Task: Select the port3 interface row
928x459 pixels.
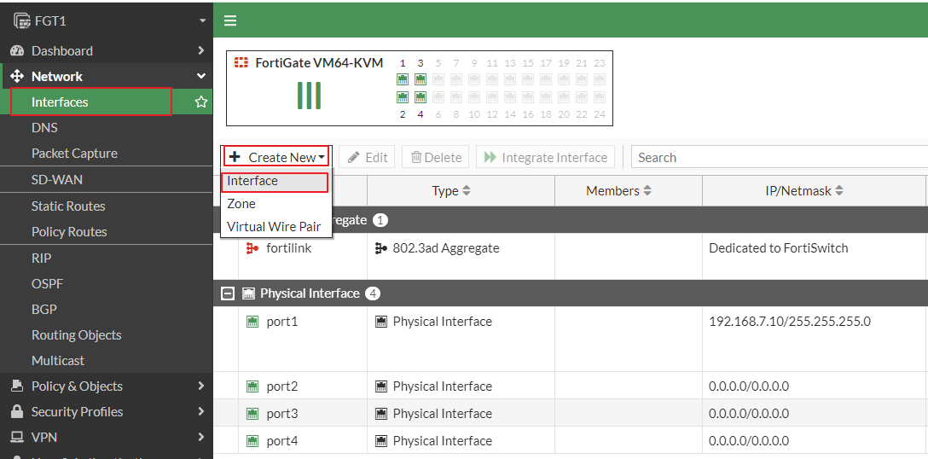Action: [571, 414]
